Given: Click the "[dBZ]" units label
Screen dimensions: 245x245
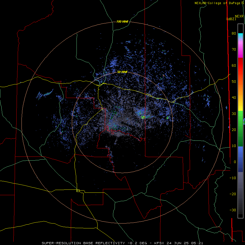Looking at the screenshot, I should click(x=231, y=19).
